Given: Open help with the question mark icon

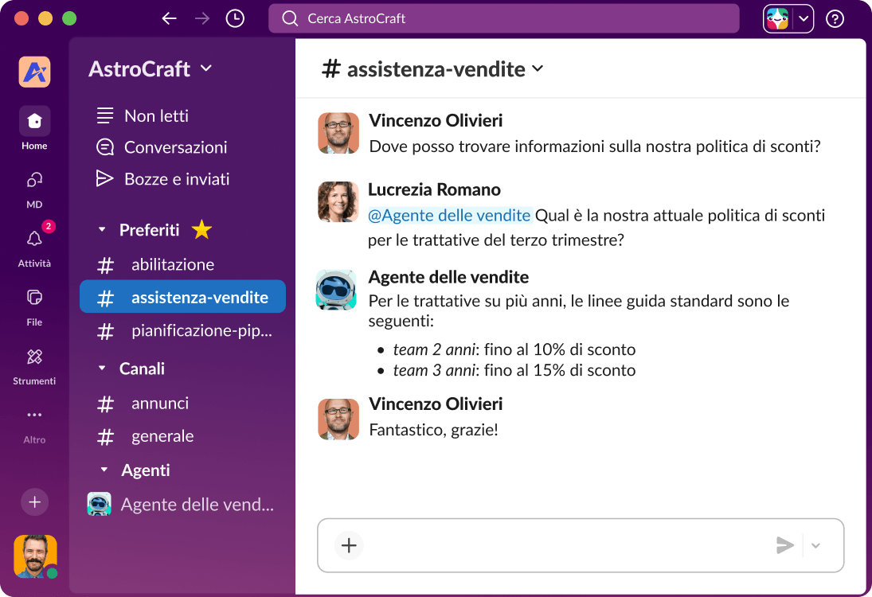Looking at the screenshot, I should point(834,18).
